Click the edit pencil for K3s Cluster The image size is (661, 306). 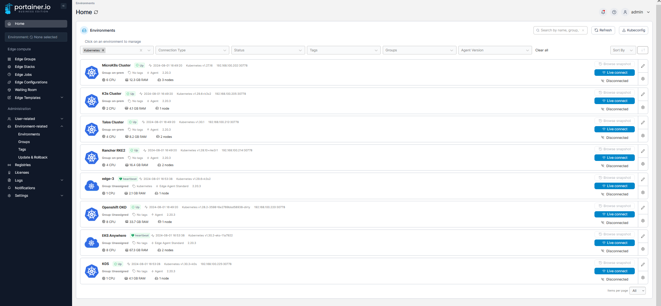[x=643, y=94]
